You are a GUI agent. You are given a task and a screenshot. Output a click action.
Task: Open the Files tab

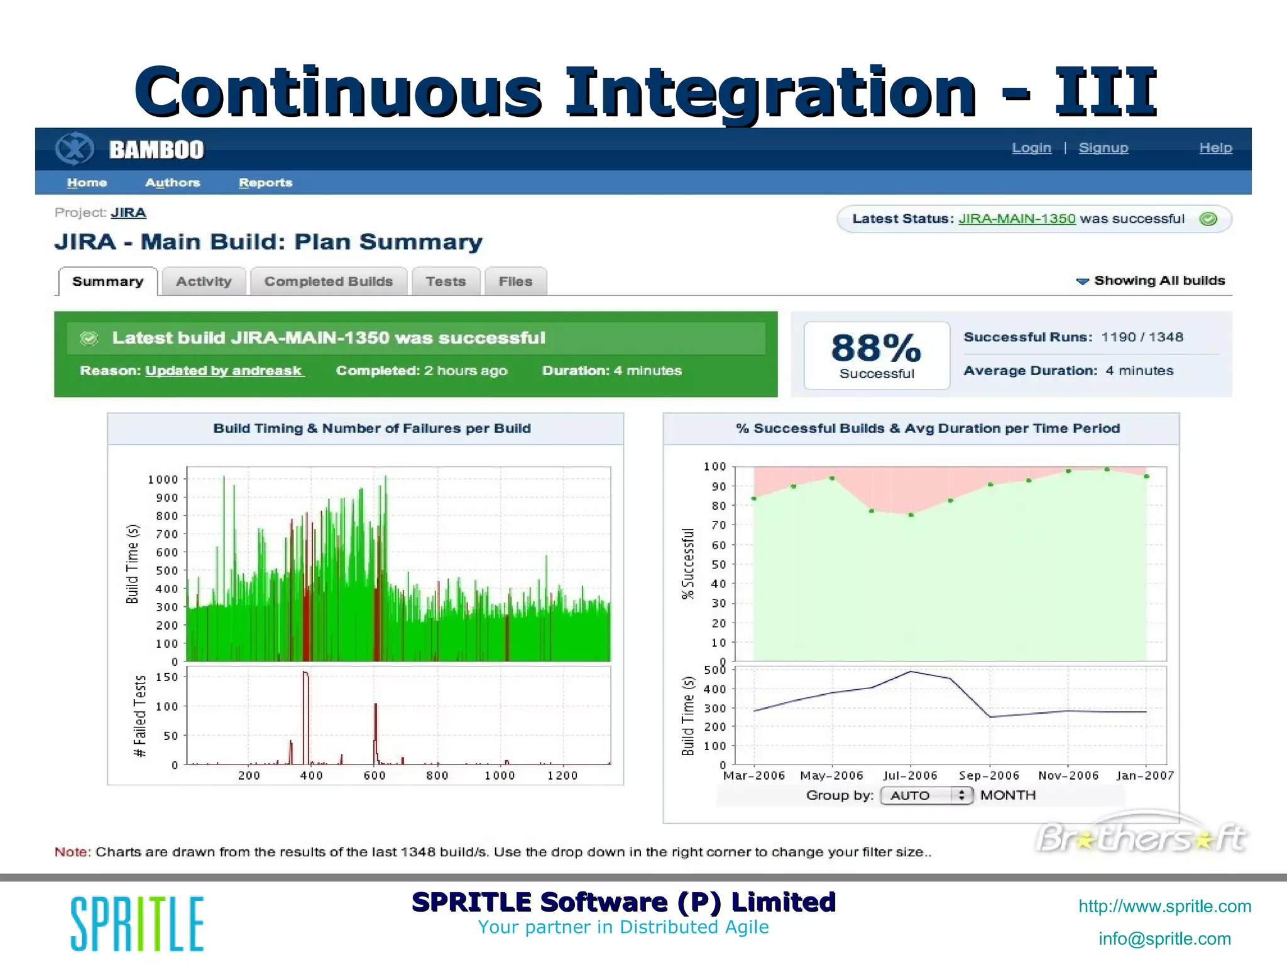click(515, 281)
